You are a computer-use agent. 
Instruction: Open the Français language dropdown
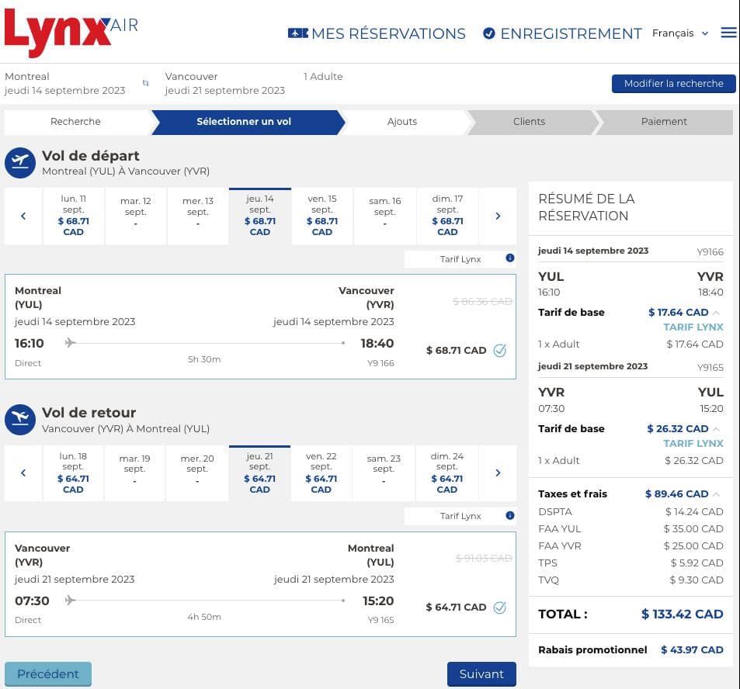tap(680, 33)
